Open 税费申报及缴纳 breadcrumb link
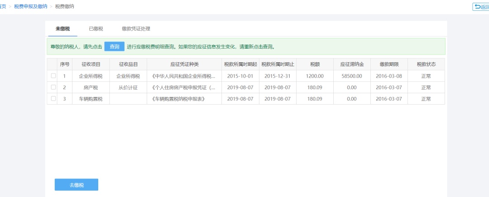The image size is (489, 197). coord(30,7)
